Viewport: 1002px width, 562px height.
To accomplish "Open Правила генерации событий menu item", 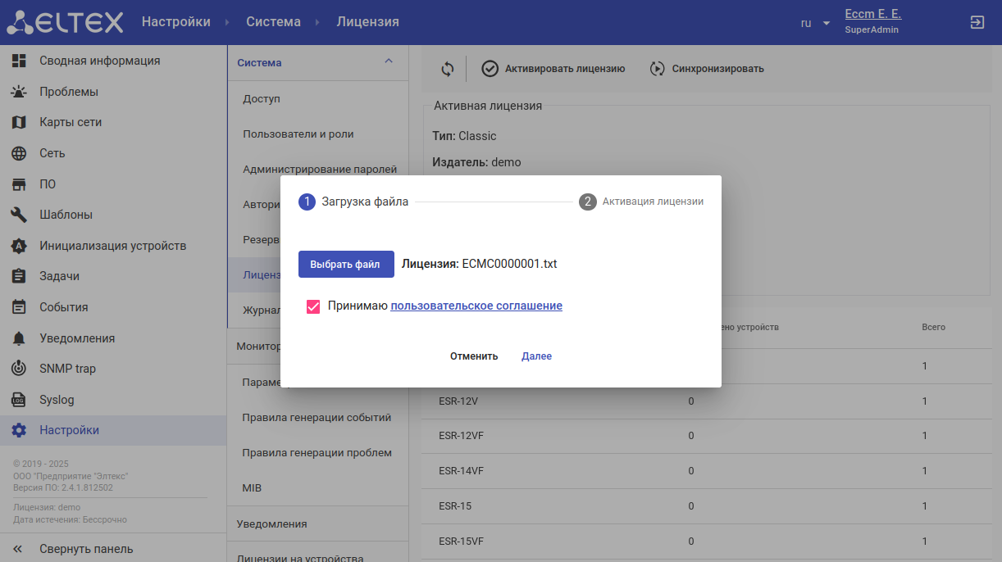I will [x=317, y=417].
